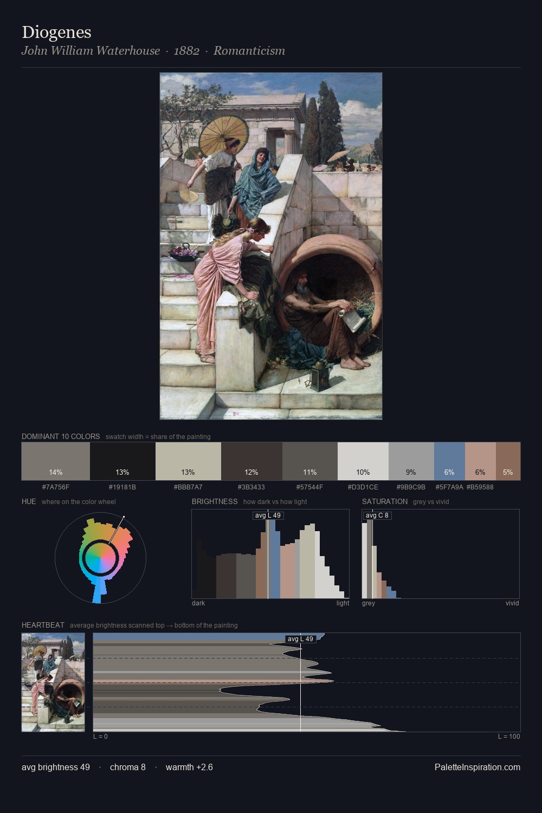Choose the 9% grey swatch #9B9C9B
Image resolution: width=542 pixels, height=813 pixels.
[411, 461]
